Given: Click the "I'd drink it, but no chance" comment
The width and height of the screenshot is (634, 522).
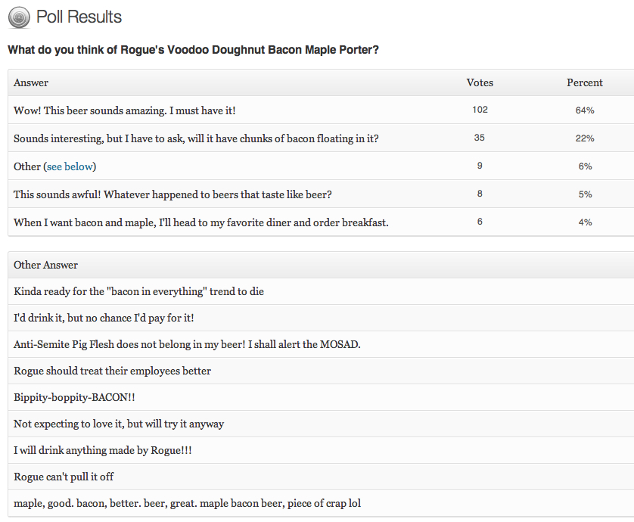Looking at the screenshot, I should click(109, 318).
